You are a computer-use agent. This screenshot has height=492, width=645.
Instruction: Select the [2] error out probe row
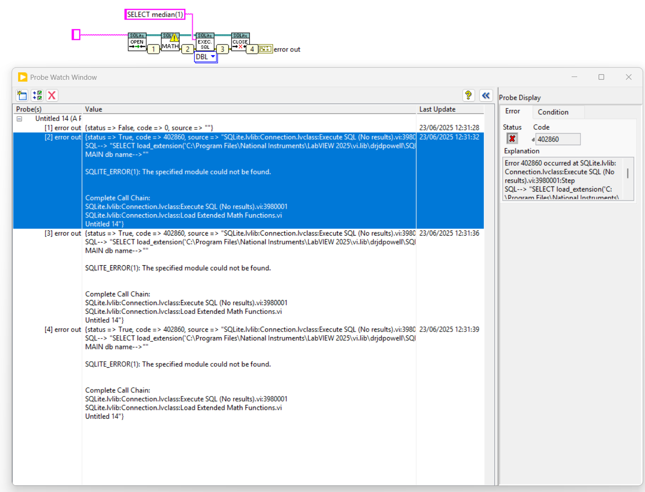click(x=248, y=180)
